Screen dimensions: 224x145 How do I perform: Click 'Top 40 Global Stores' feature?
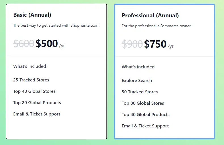point(34,91)
